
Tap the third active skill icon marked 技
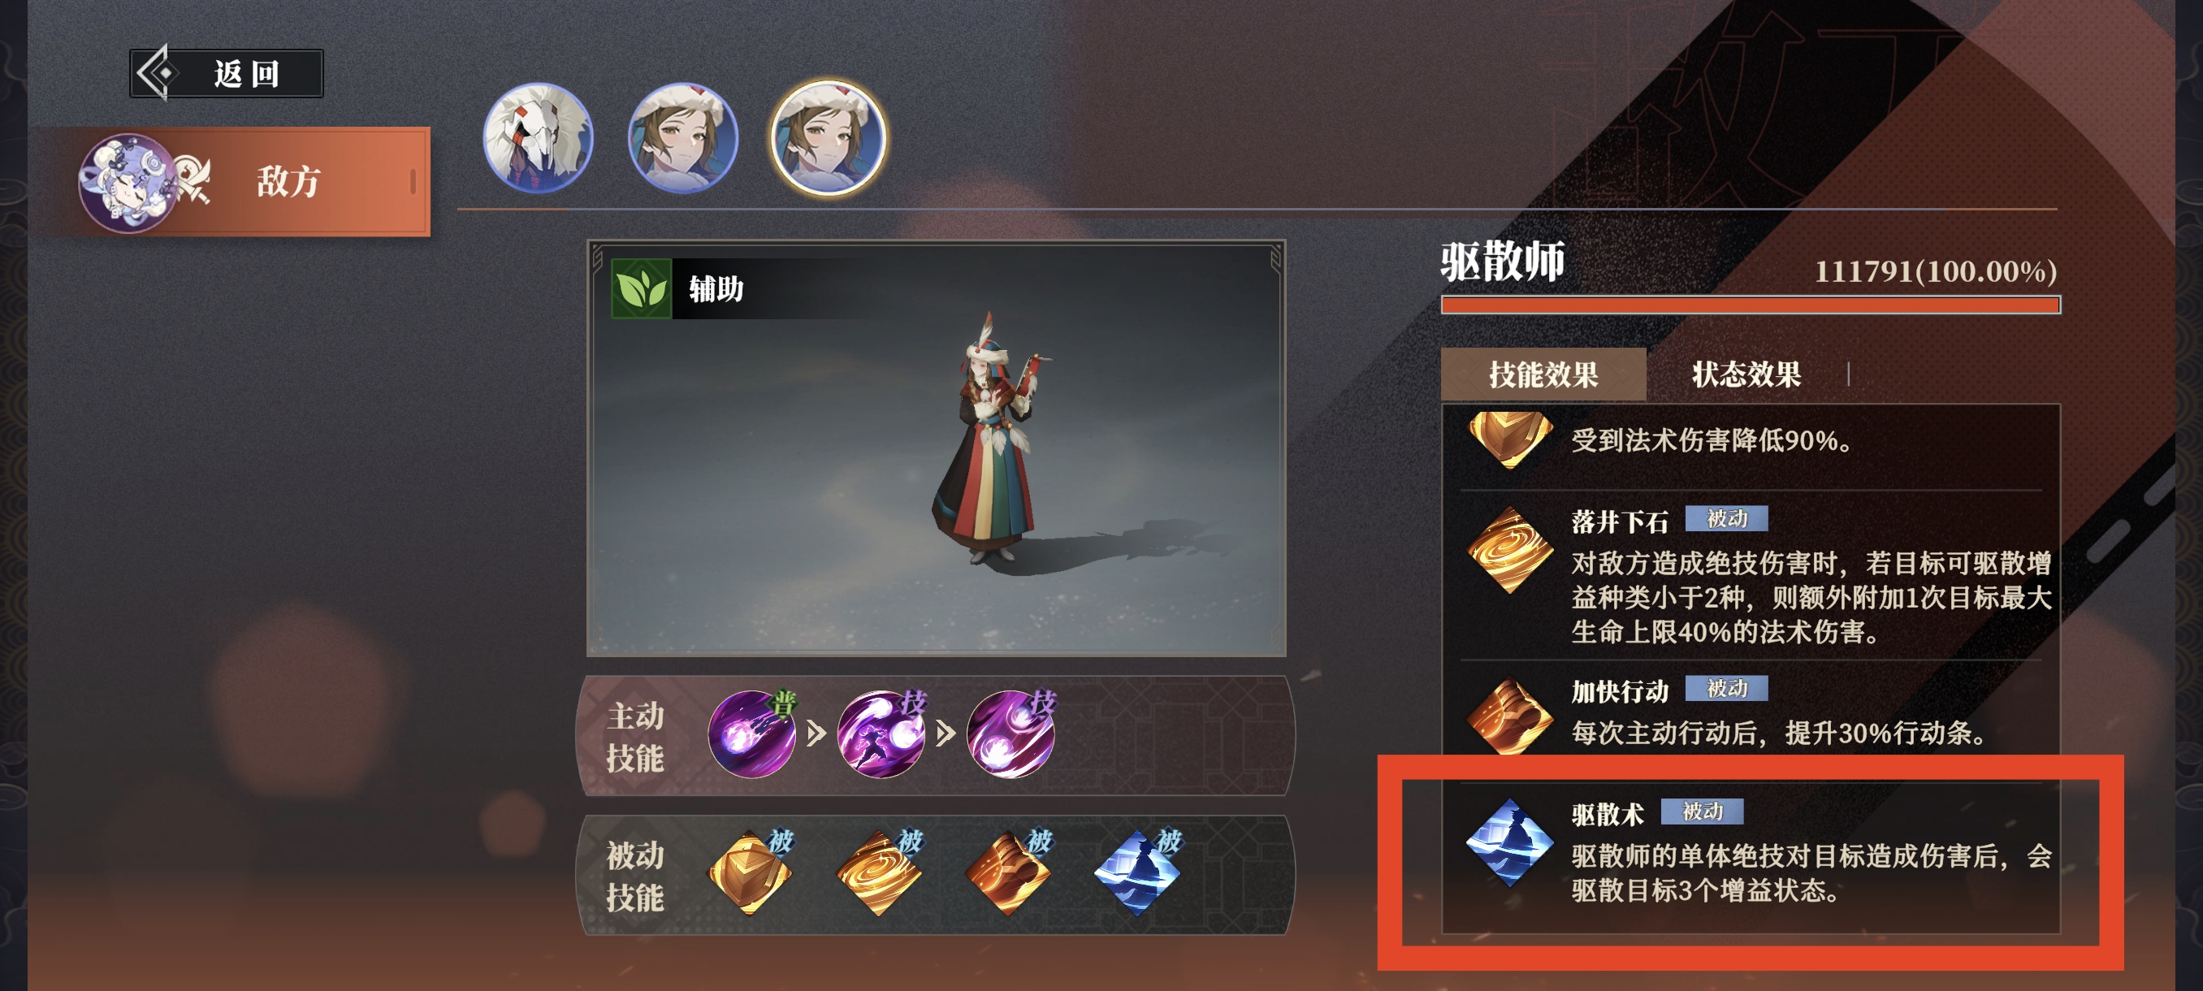[x=1011, y=734]
